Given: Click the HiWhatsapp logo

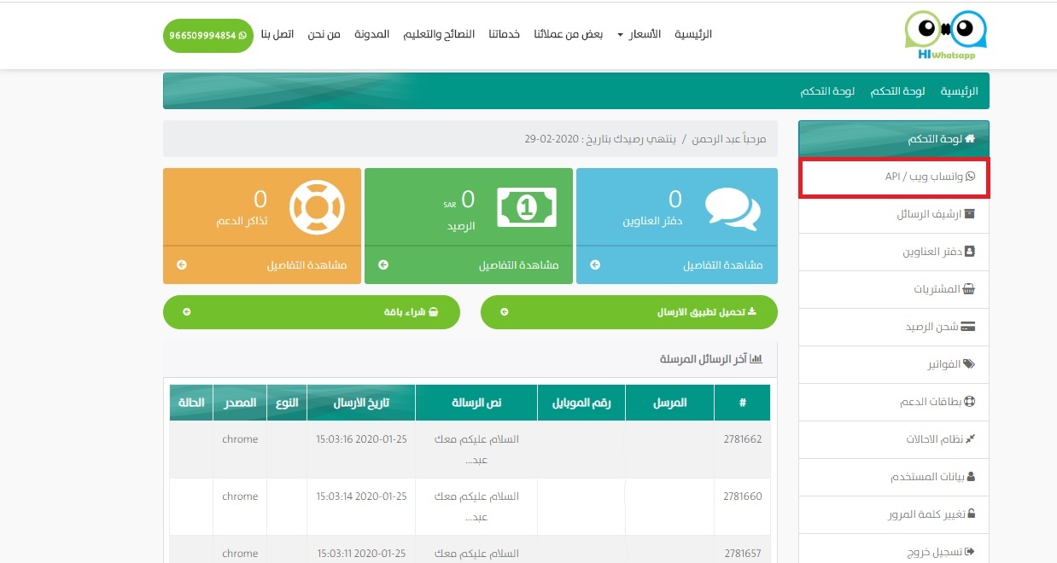Looking at the screenshot, I should pos(946,34).
